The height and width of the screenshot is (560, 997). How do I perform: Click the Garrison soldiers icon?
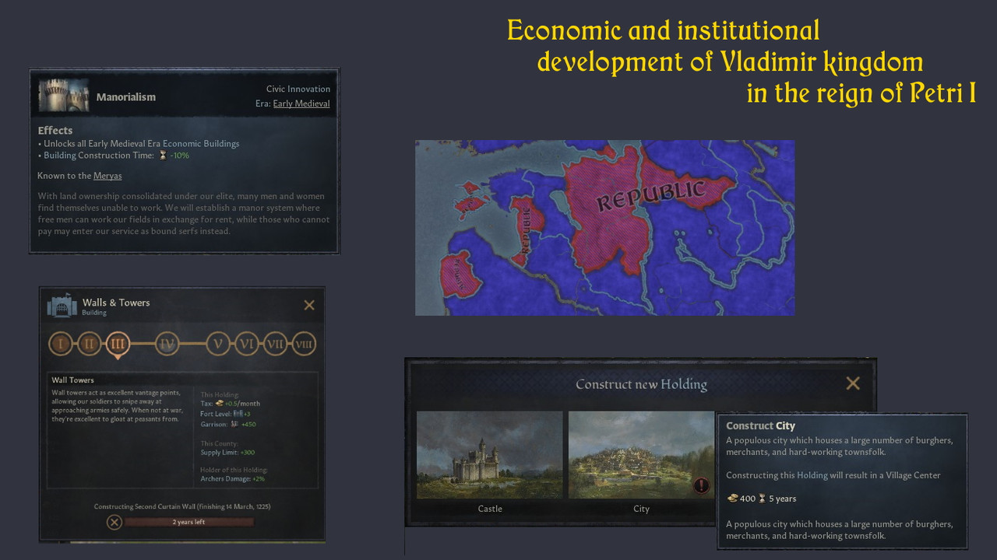click(234, 425)
